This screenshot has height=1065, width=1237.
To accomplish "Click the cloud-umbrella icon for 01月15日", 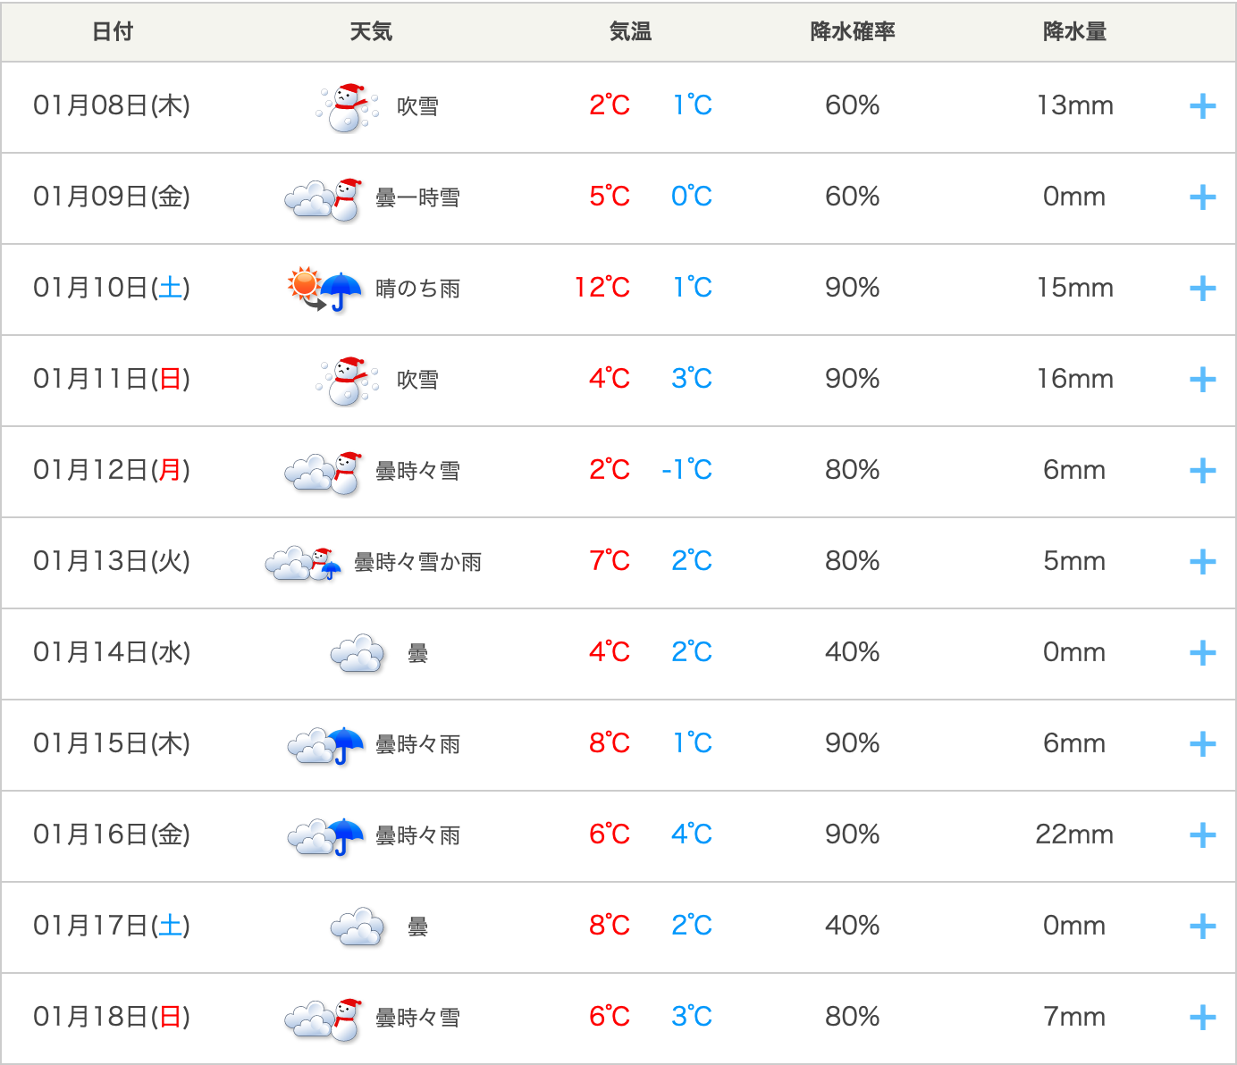I will point(326,744).
